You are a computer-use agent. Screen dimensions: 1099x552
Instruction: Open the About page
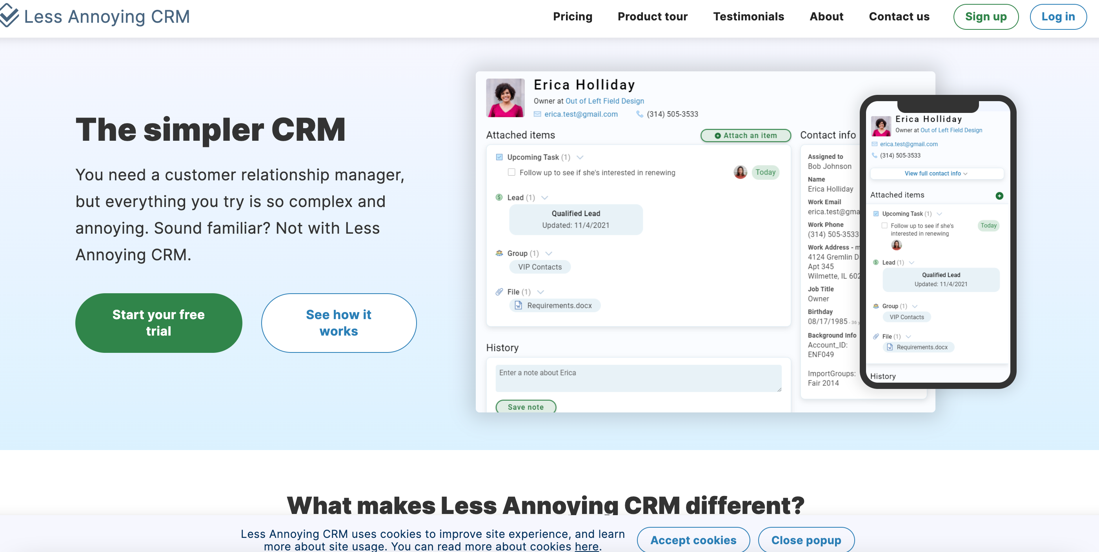826,16
